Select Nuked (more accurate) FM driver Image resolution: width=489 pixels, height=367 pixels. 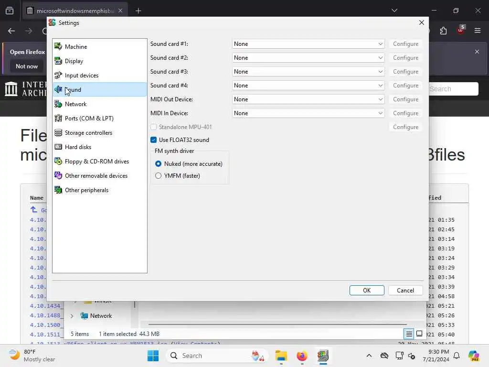[159, 164]
